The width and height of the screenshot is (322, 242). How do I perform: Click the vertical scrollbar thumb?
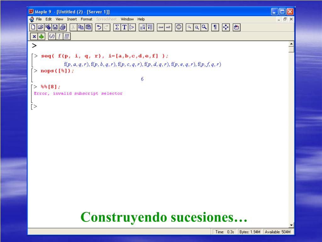pos(291,49)
